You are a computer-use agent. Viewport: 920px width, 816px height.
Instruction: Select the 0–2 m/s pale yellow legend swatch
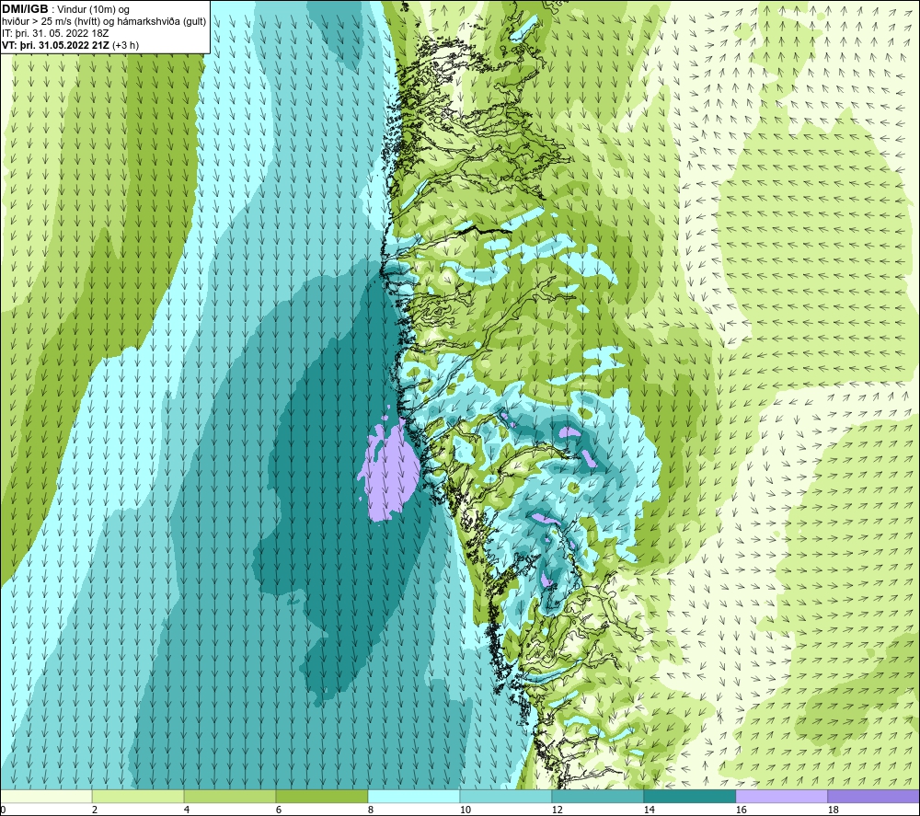tap(46, 796)
